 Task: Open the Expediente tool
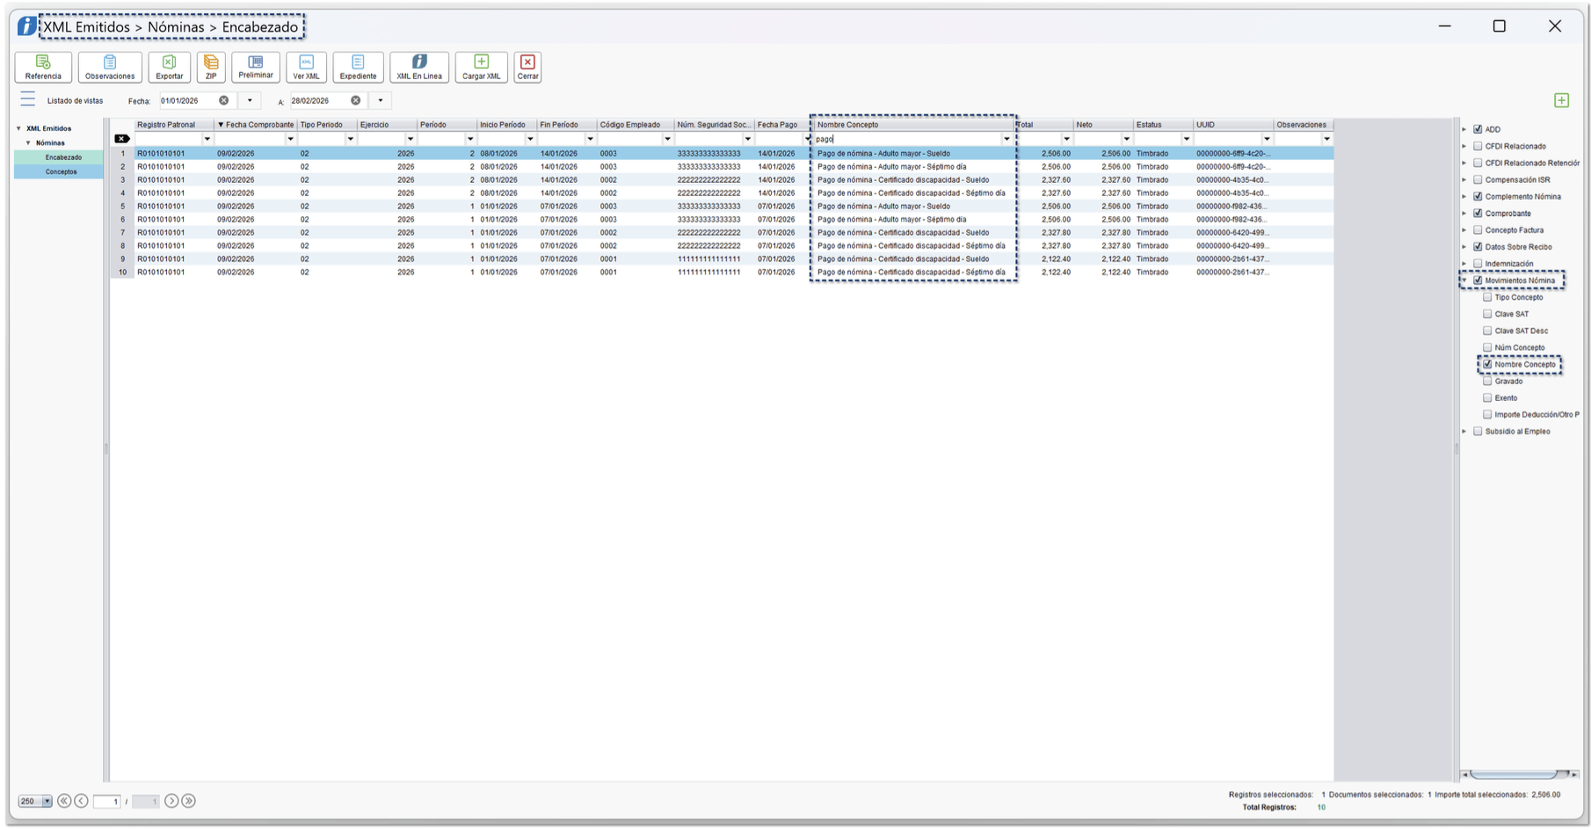pyautogui.click(x=358, y=67)
